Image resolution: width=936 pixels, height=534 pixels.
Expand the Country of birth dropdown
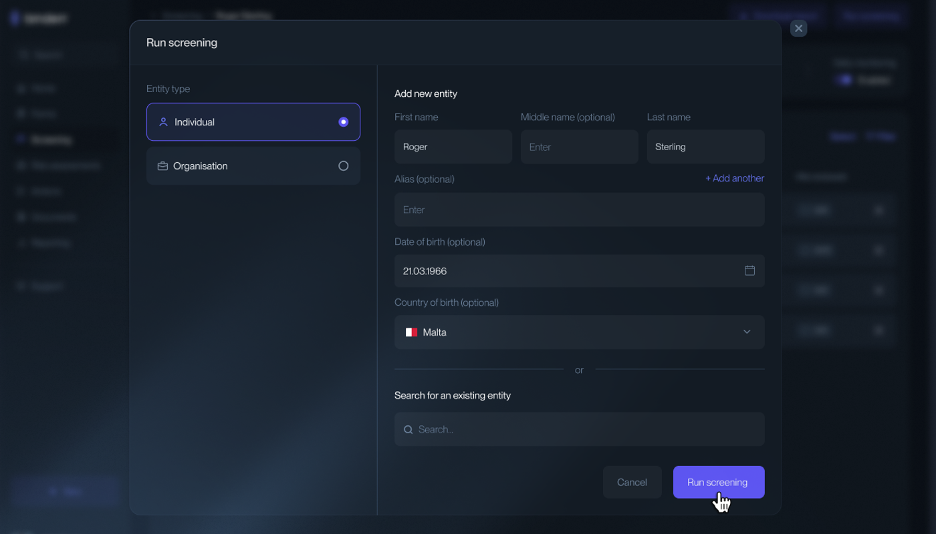pyautogui.click(x=580, y=332)
